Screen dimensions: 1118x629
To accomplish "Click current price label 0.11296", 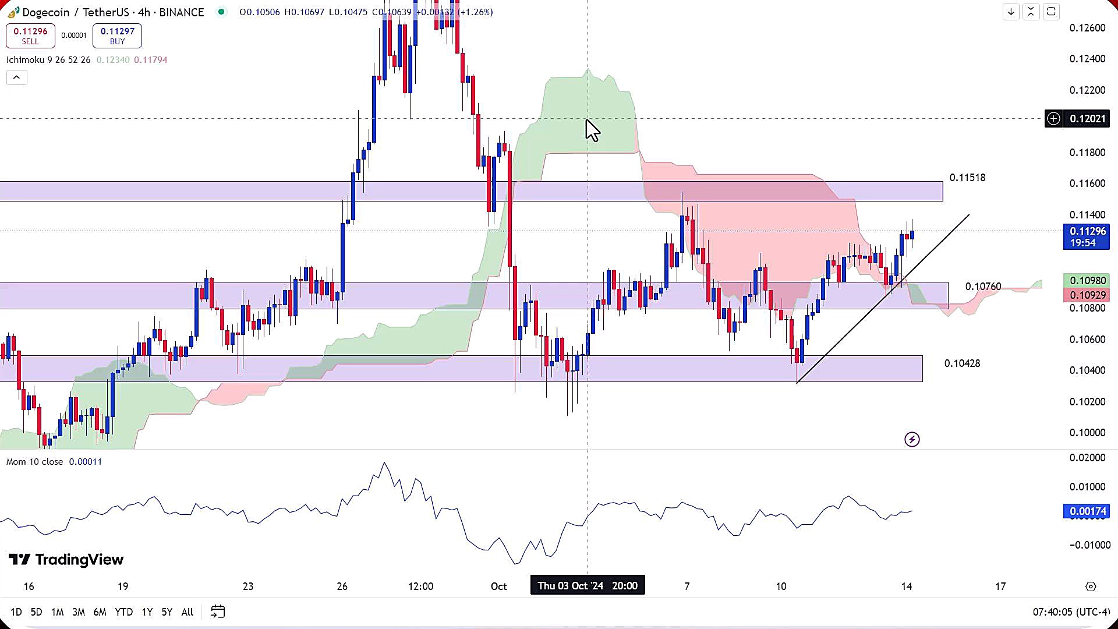I will tap(1087, 237).
